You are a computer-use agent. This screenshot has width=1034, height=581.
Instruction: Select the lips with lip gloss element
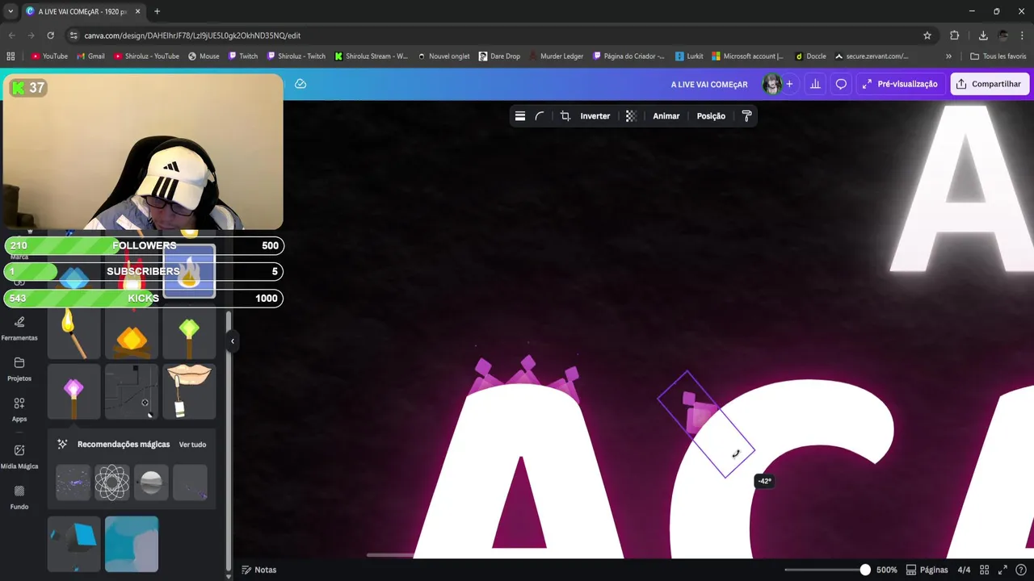click(x=190, y=392)
